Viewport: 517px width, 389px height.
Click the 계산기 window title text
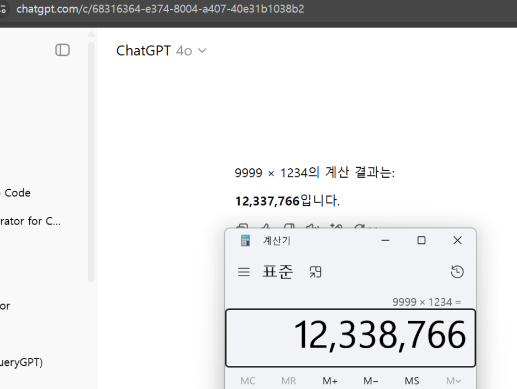tap(276, 241)
